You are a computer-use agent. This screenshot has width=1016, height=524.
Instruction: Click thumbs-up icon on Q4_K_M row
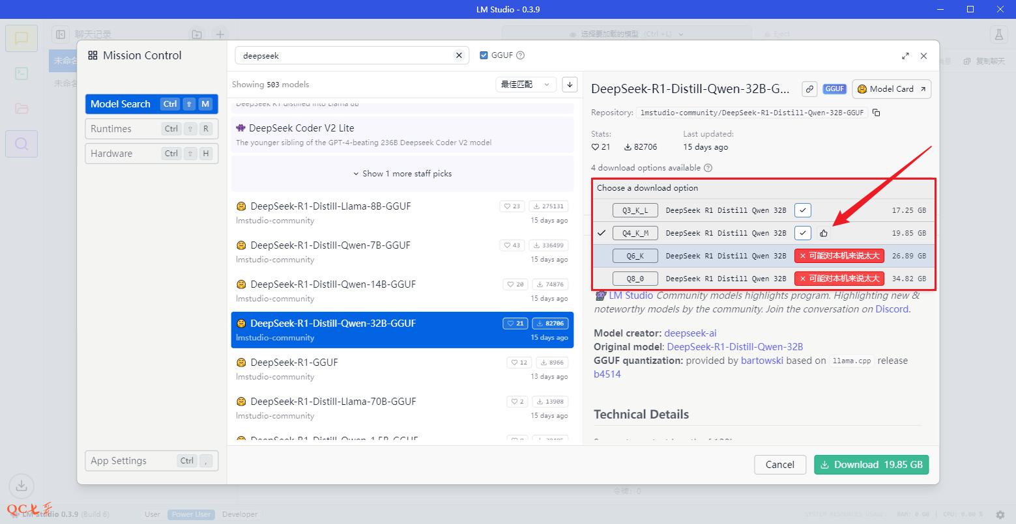click(x=824, y=233)
